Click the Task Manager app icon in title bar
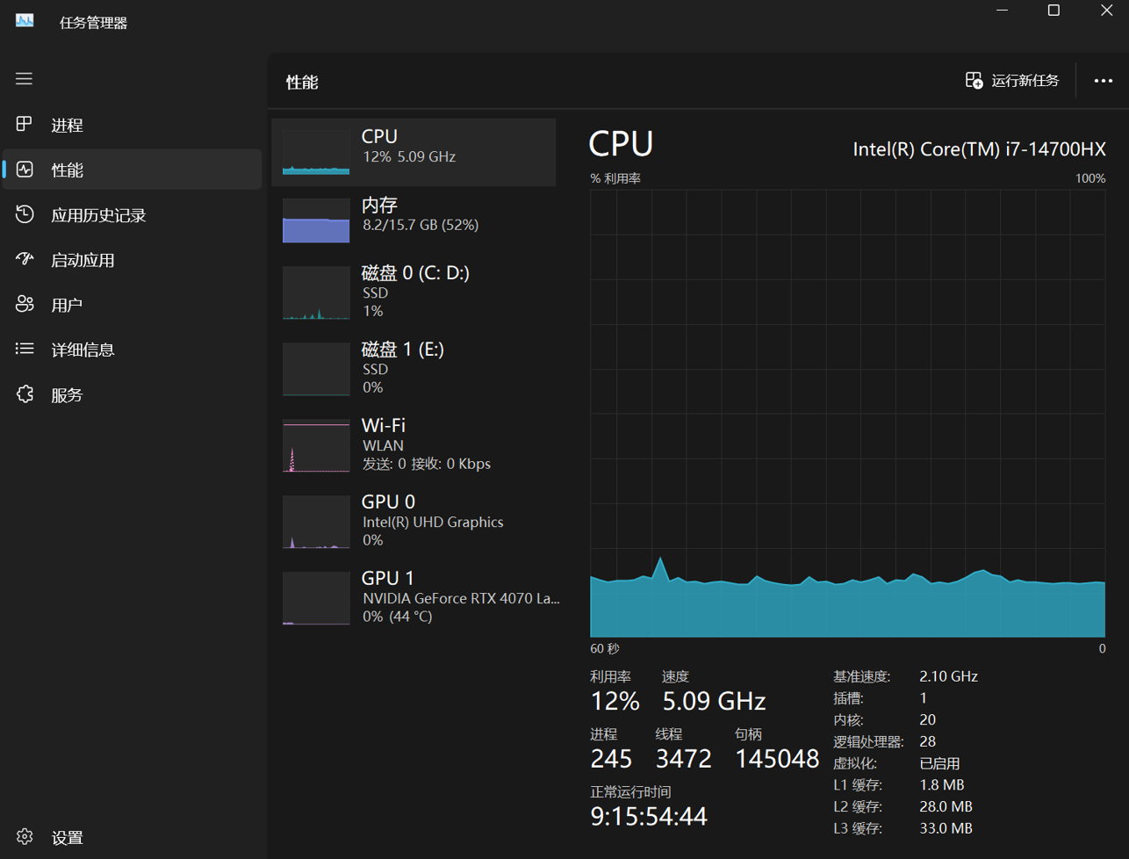This screenshot has height=859, width=1129. (x=25, y=21)
